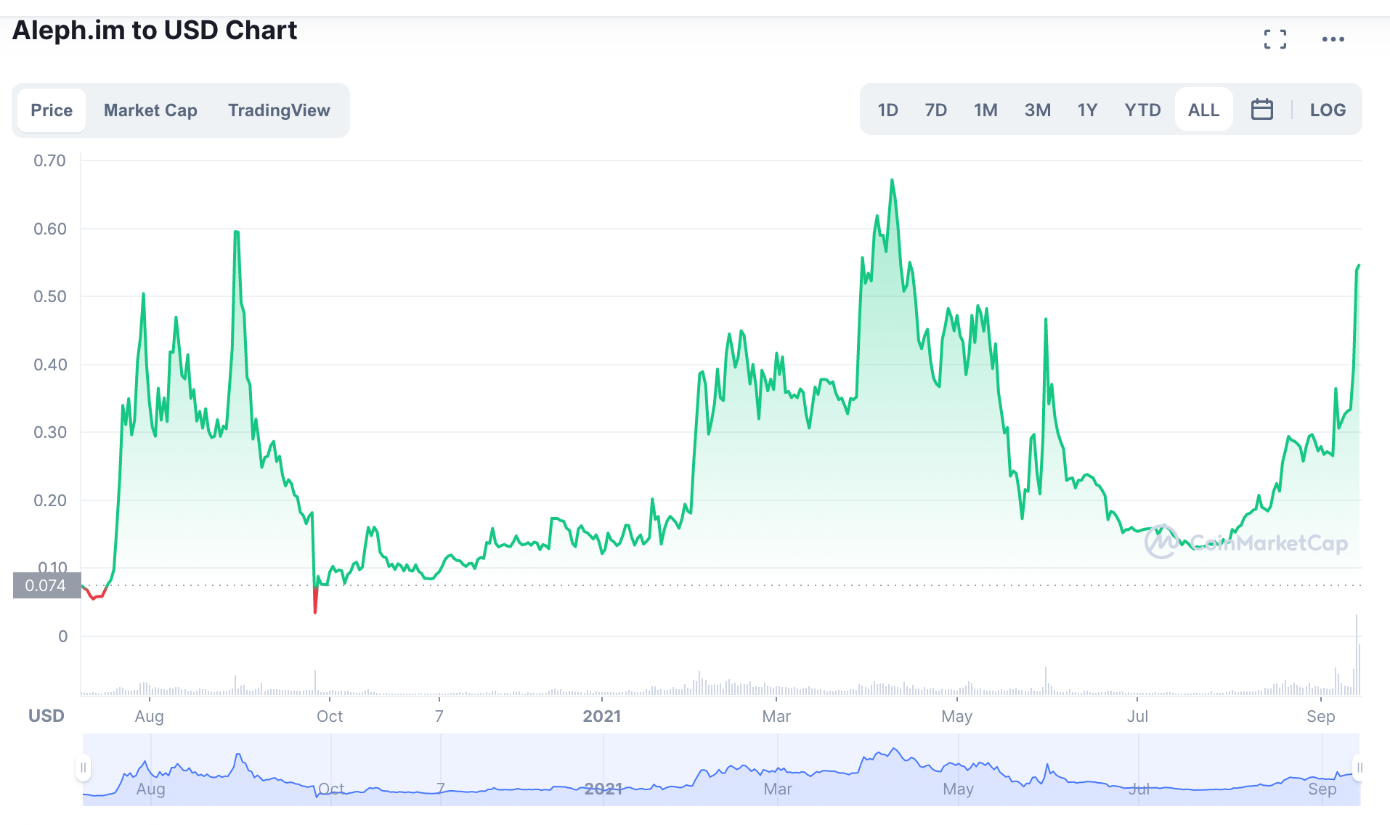1390x825 pixels.
Task: Switch to the Price tab
Action: 52,110
